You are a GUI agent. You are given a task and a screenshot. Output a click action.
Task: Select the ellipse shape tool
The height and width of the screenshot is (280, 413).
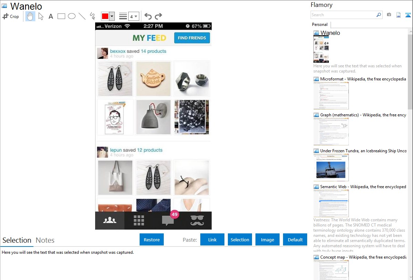point(72,16)
